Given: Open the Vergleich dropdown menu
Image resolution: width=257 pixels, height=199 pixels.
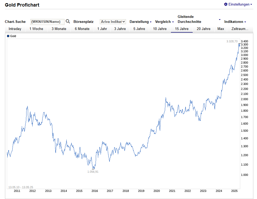Looking at the screenshot, I should click(164, 22).
